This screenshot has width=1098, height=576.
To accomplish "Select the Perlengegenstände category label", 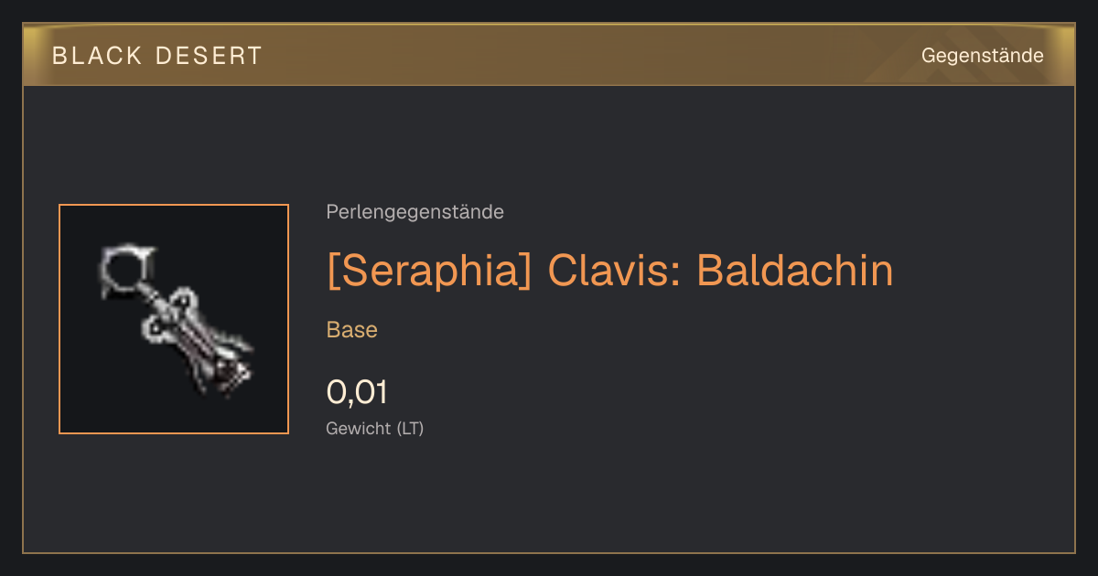I will (x=414, y=212).
